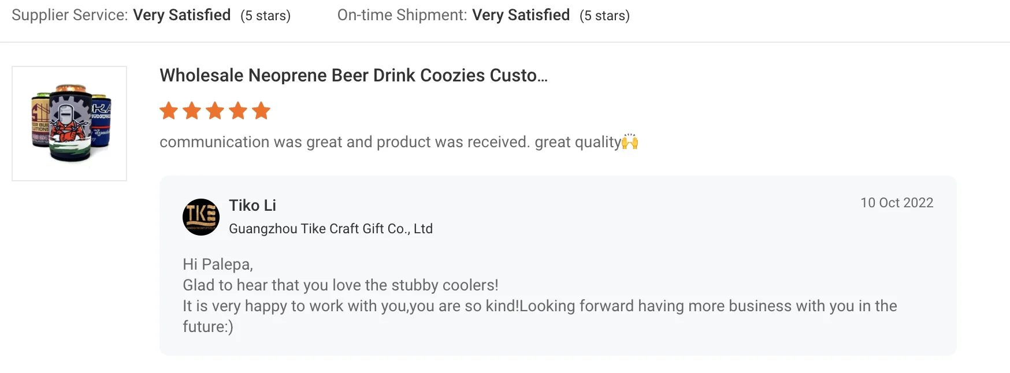Click the raised hands emoji in review
This screenshot has width=1010, height=373.
(x=630, y=142)
